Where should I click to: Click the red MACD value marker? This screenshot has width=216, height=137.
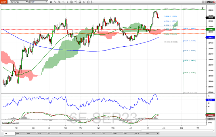click(x=210, y=115)
